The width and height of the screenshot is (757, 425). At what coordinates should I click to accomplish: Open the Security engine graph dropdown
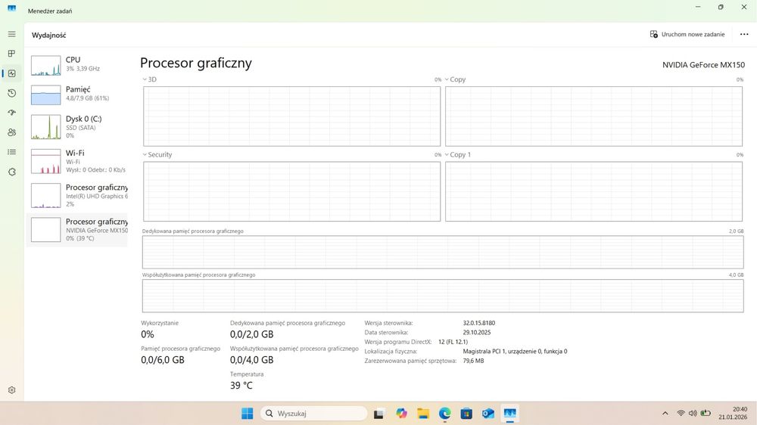coord(157,155)
